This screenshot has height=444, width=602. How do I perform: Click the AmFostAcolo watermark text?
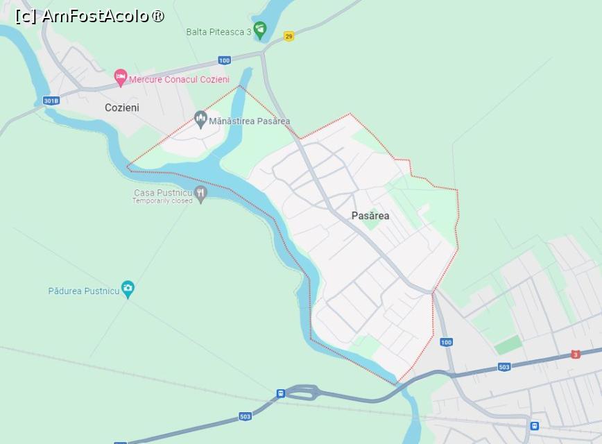90,16
